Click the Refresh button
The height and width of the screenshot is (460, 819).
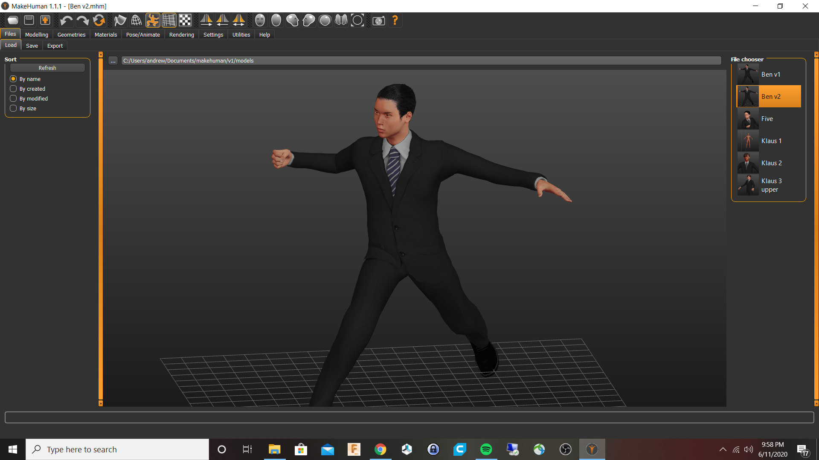pyautogui.click(x=47, y=67)
